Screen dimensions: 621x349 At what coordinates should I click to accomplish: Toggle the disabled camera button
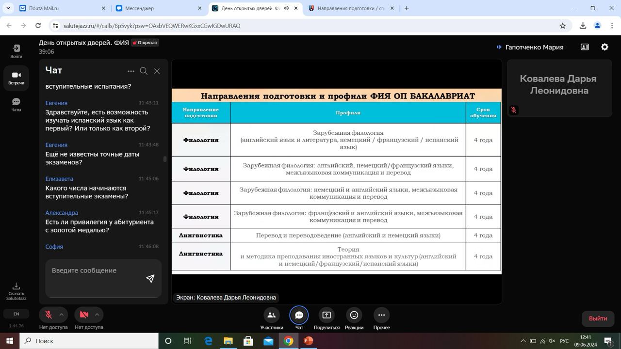pos(84,315)
